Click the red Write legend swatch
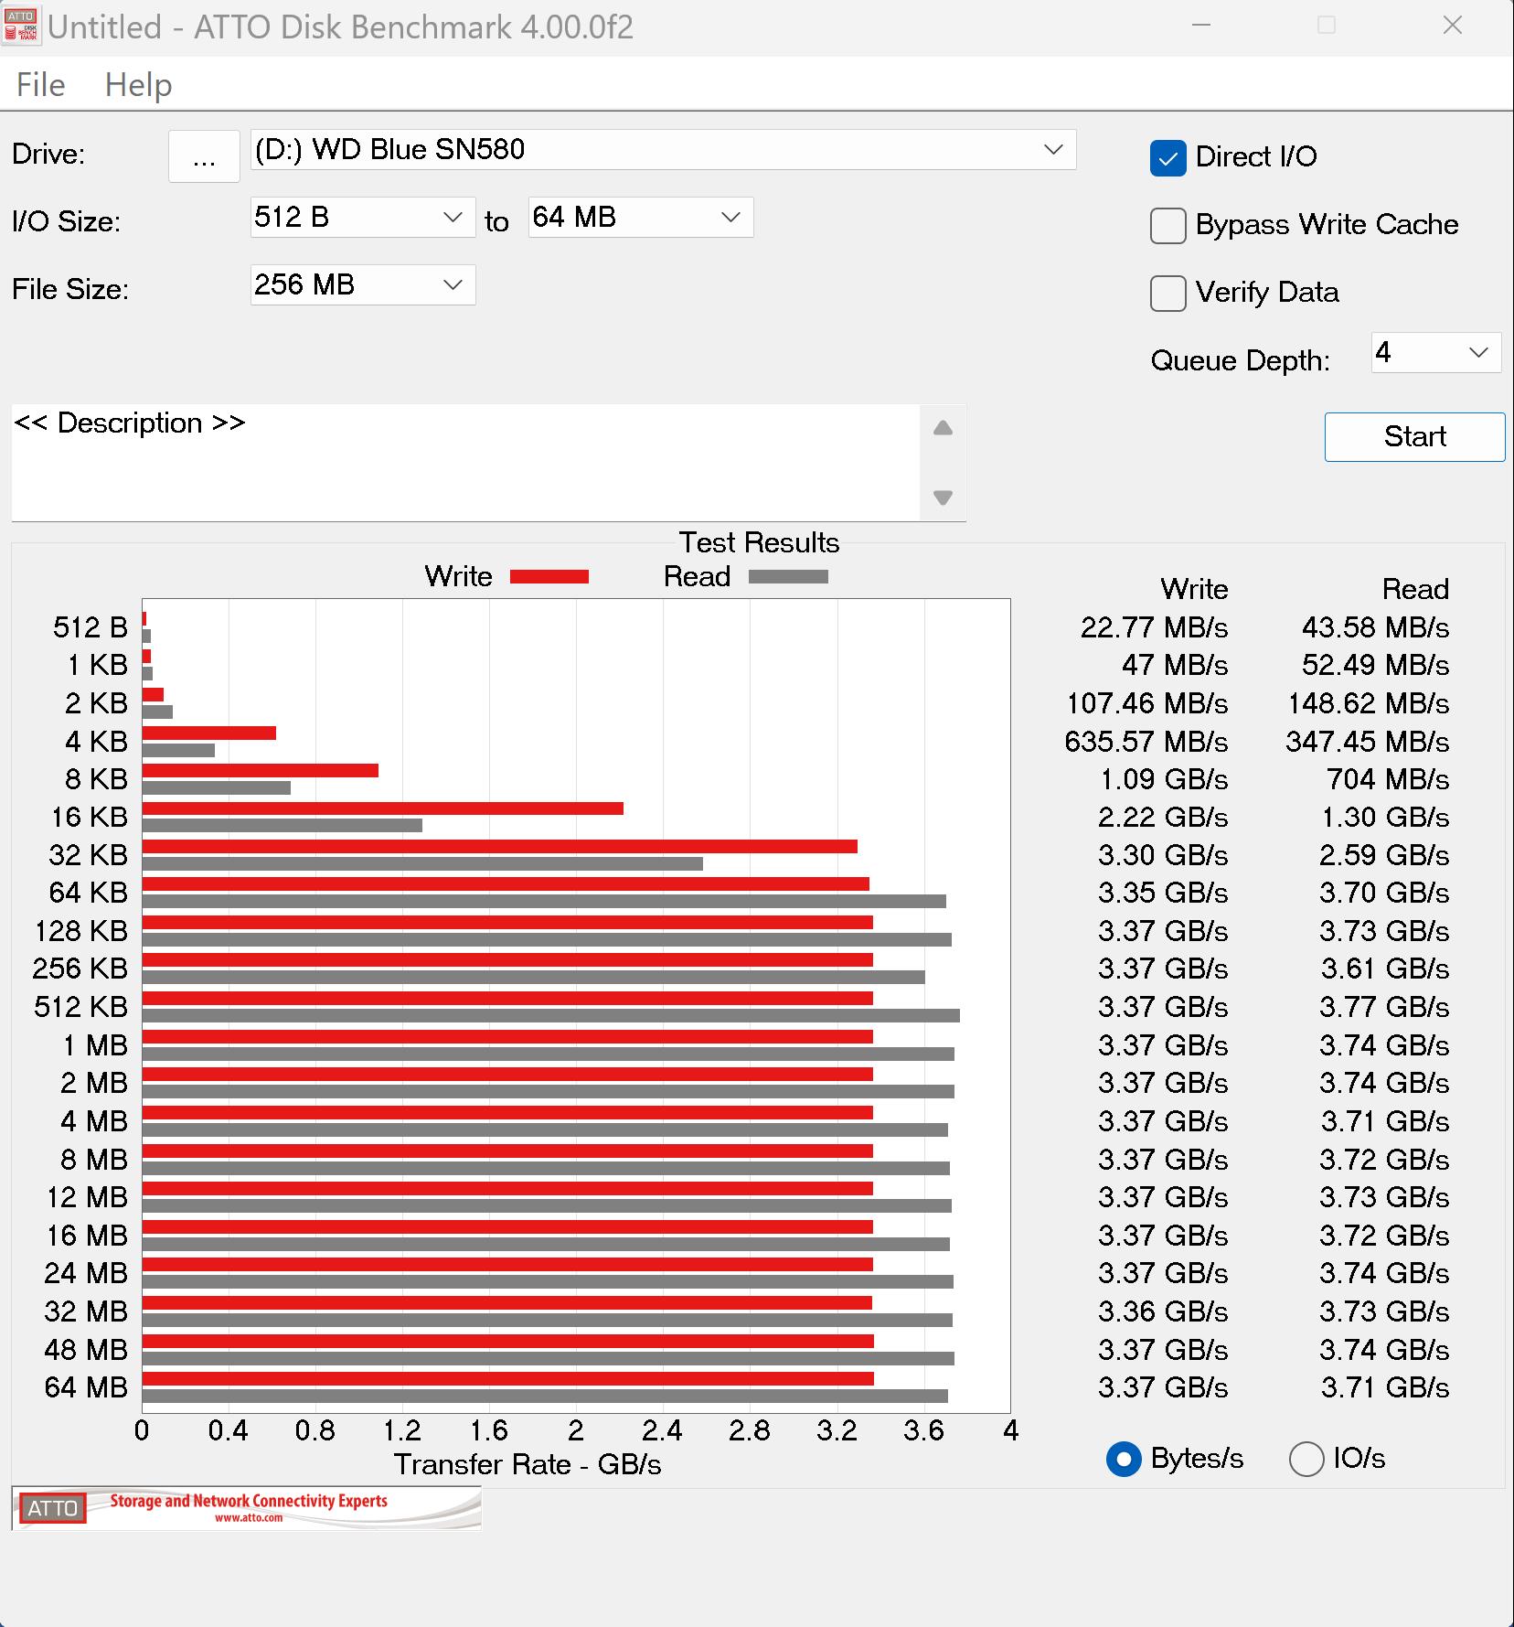This screenshot has height=1627, width=1514. coord(549,576)
